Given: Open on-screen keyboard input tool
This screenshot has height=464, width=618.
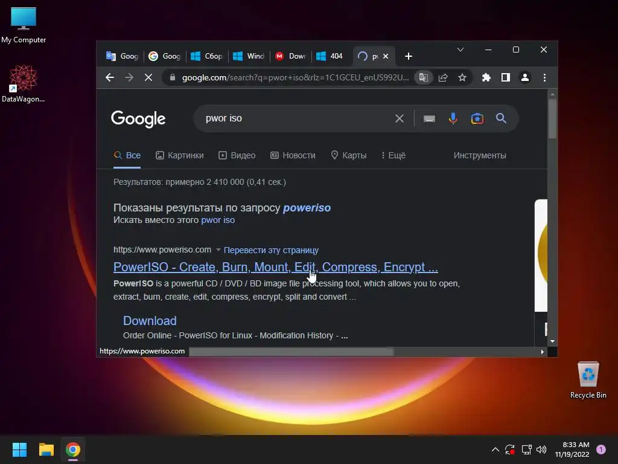Looking at the screenshot, I should (x=429, y=118).
